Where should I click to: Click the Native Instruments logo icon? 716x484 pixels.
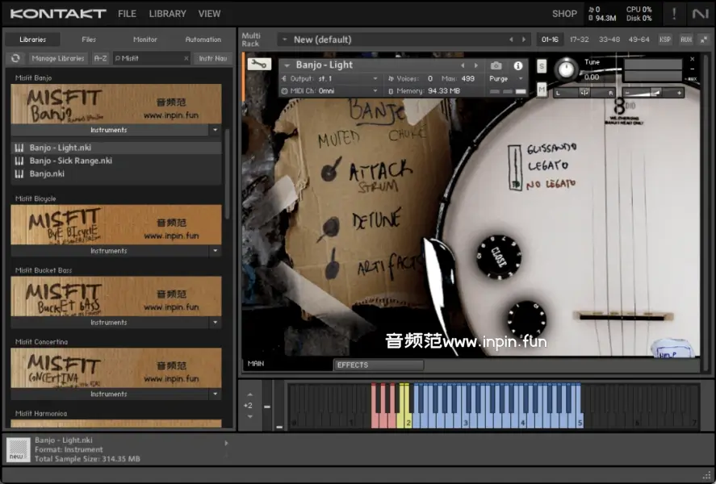[699, 14]
